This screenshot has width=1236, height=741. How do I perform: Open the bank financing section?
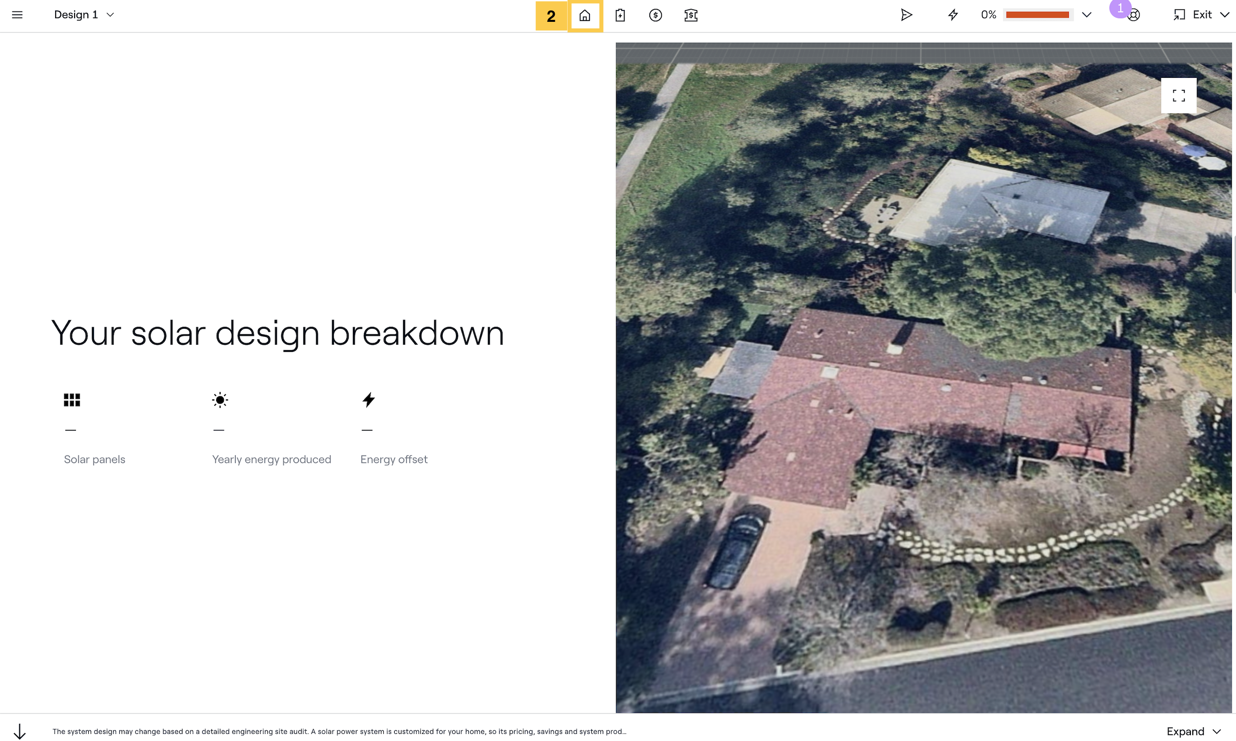(691, 16)
